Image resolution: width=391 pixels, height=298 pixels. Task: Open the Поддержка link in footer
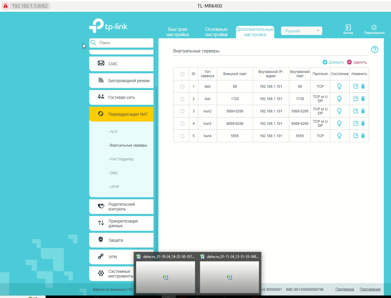coord(345,289)
